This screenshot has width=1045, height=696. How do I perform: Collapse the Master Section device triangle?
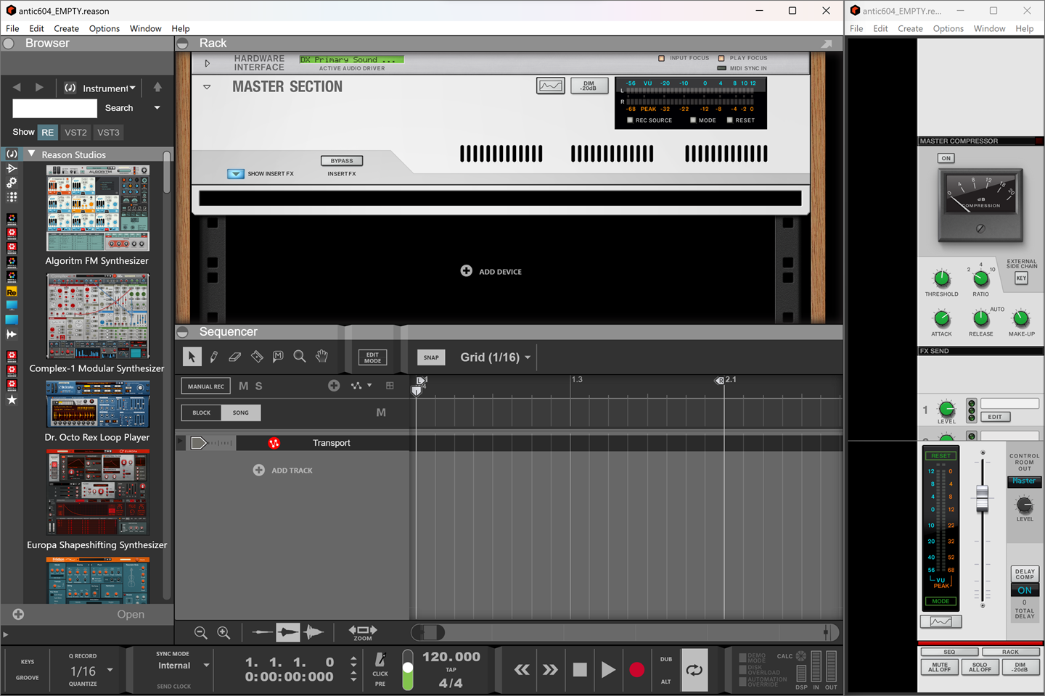coord(207,87)
